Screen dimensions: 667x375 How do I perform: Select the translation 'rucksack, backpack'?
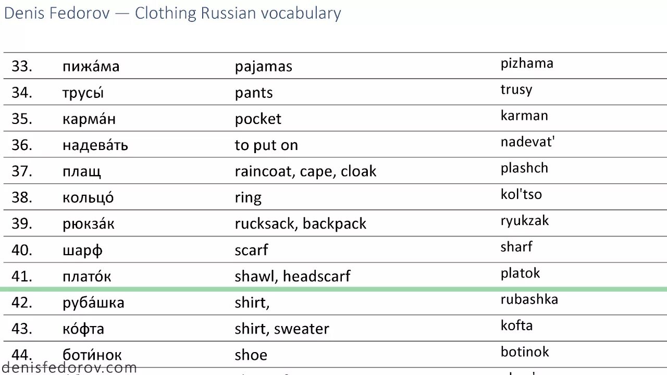click(300, 224)
